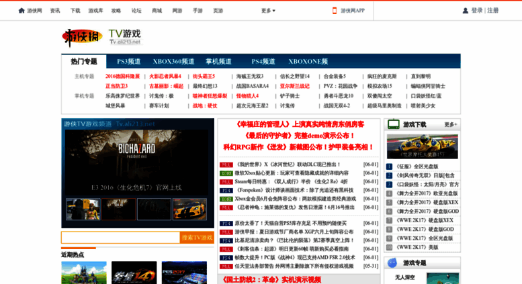This screenshot has width=522, height=284.
Task: Click the 搜索TV游戏 button
Action: click(x=197, y=238)
